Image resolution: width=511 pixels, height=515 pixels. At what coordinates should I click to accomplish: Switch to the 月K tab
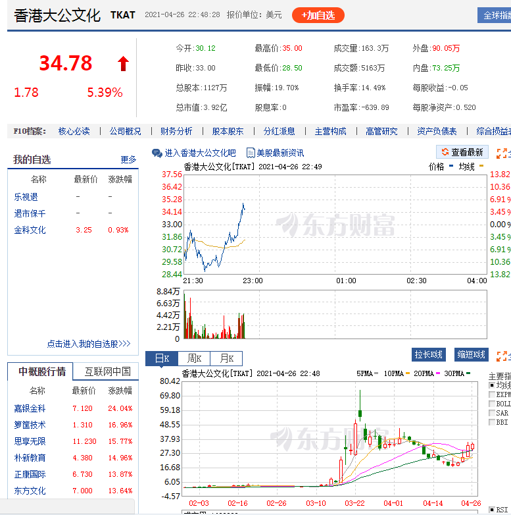[x=226, y=358]
